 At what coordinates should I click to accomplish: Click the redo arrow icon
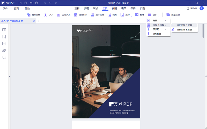coord(50,3)
